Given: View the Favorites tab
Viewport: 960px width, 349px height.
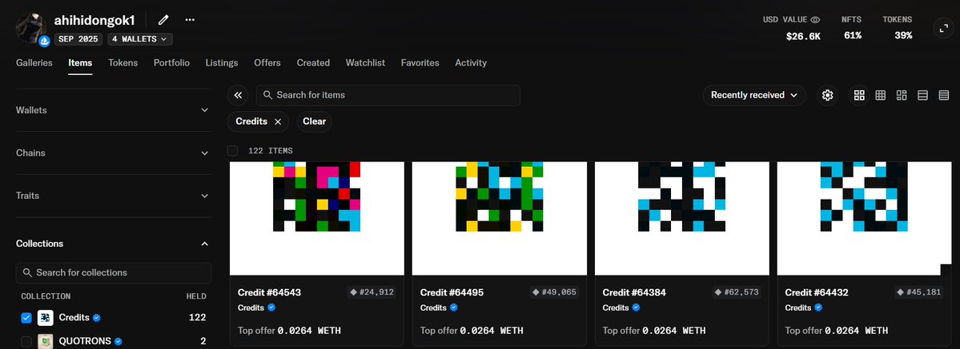Looking at the screenshot, I should (420, 63).
